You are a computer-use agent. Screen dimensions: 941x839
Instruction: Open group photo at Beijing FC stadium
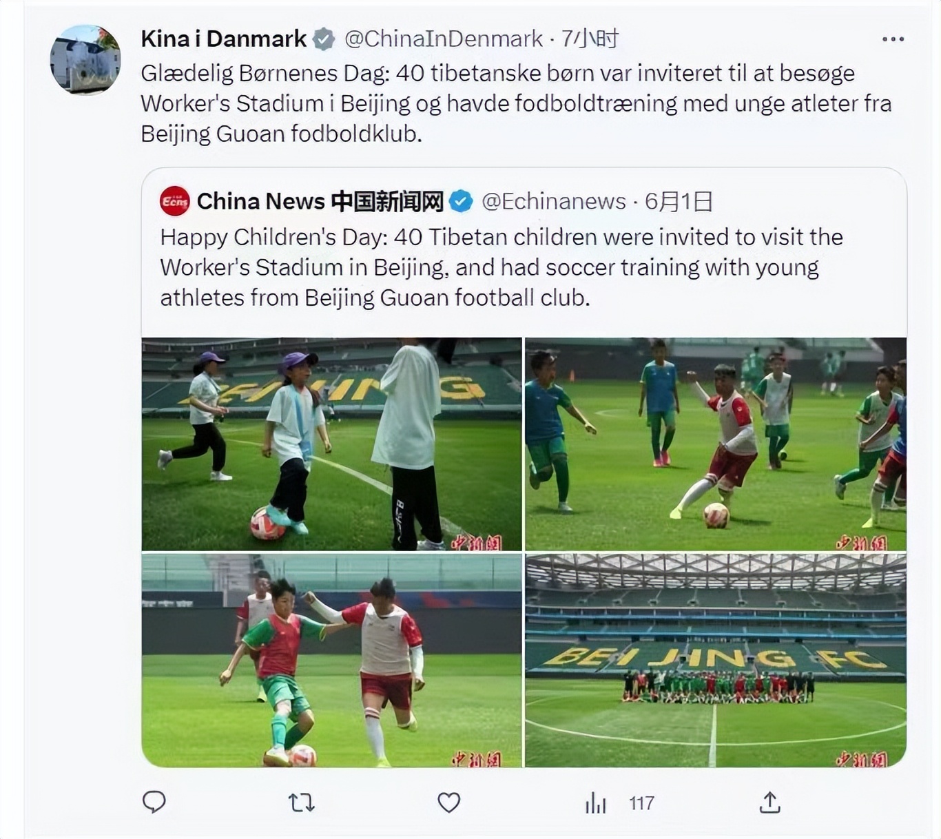tap(715, 661)
